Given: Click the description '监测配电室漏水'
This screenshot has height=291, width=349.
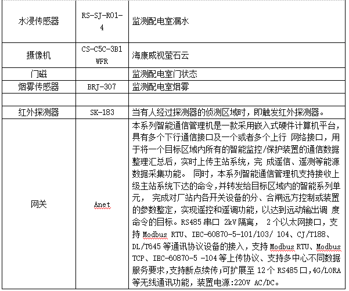Looking at the screenshot, I should tap(160, 21).
